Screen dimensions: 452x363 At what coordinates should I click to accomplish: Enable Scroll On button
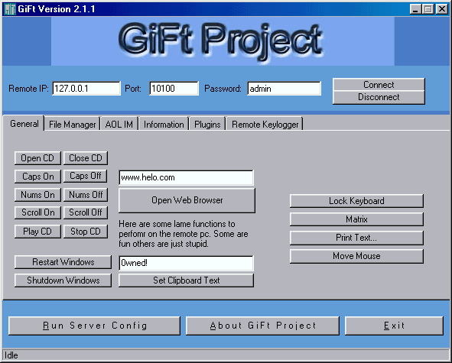pos(37,212)
